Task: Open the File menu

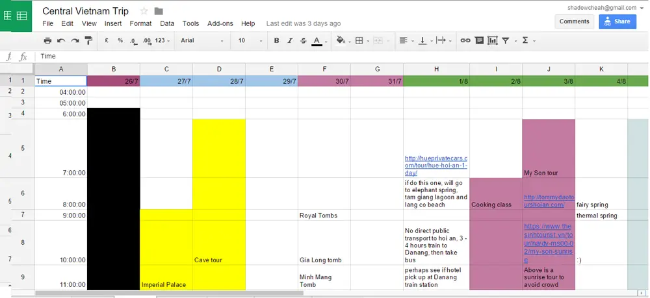Action: coord(47,23)
